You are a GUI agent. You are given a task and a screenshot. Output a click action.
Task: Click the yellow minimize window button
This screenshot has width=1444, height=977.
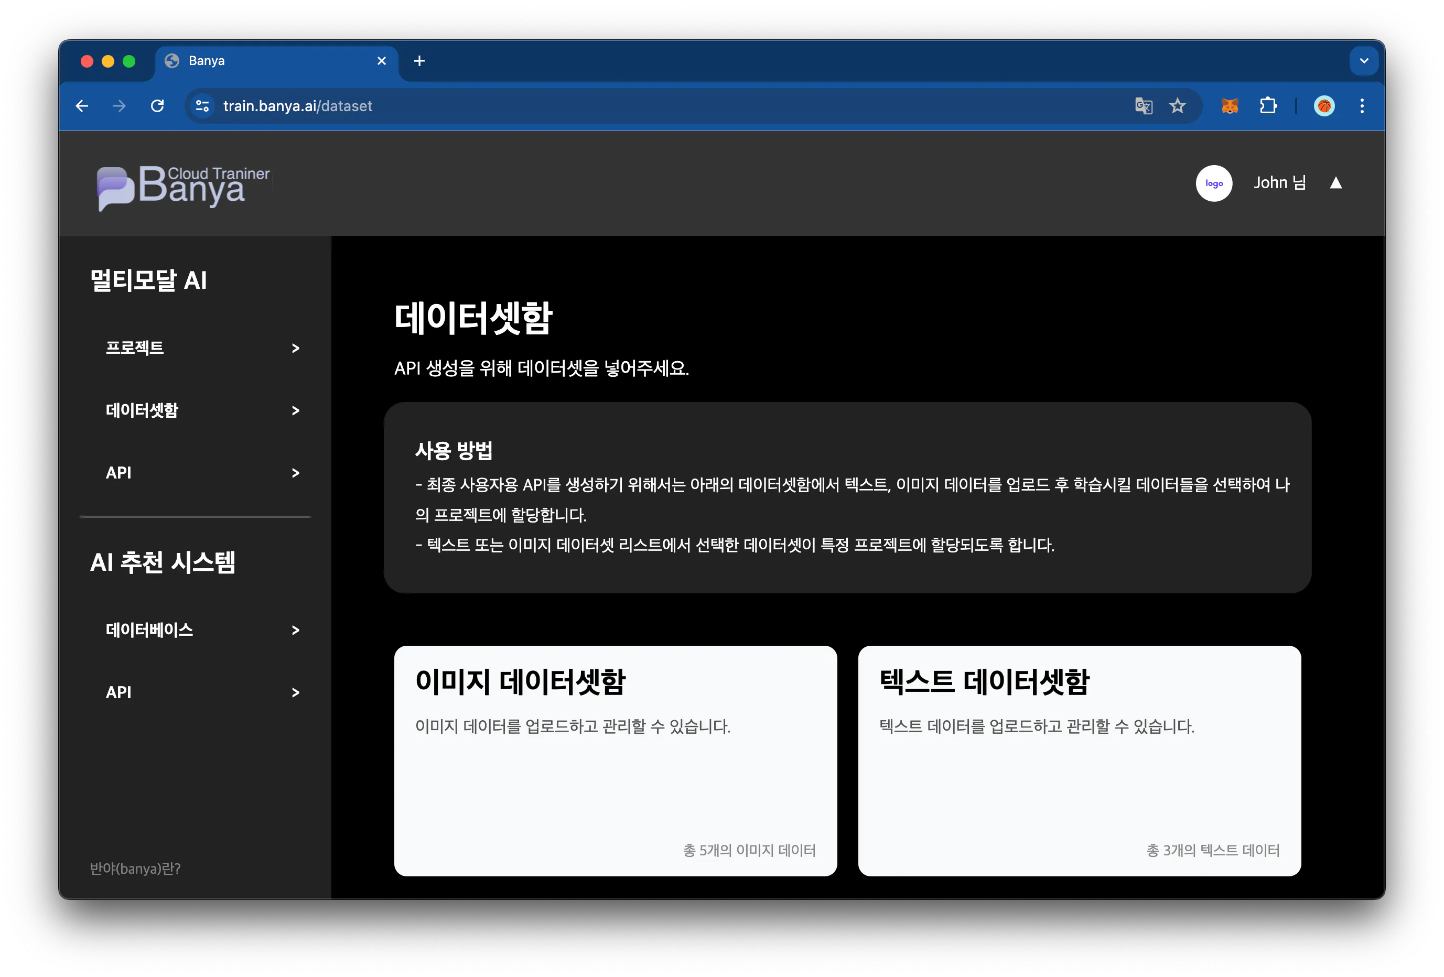click(108, 61)
